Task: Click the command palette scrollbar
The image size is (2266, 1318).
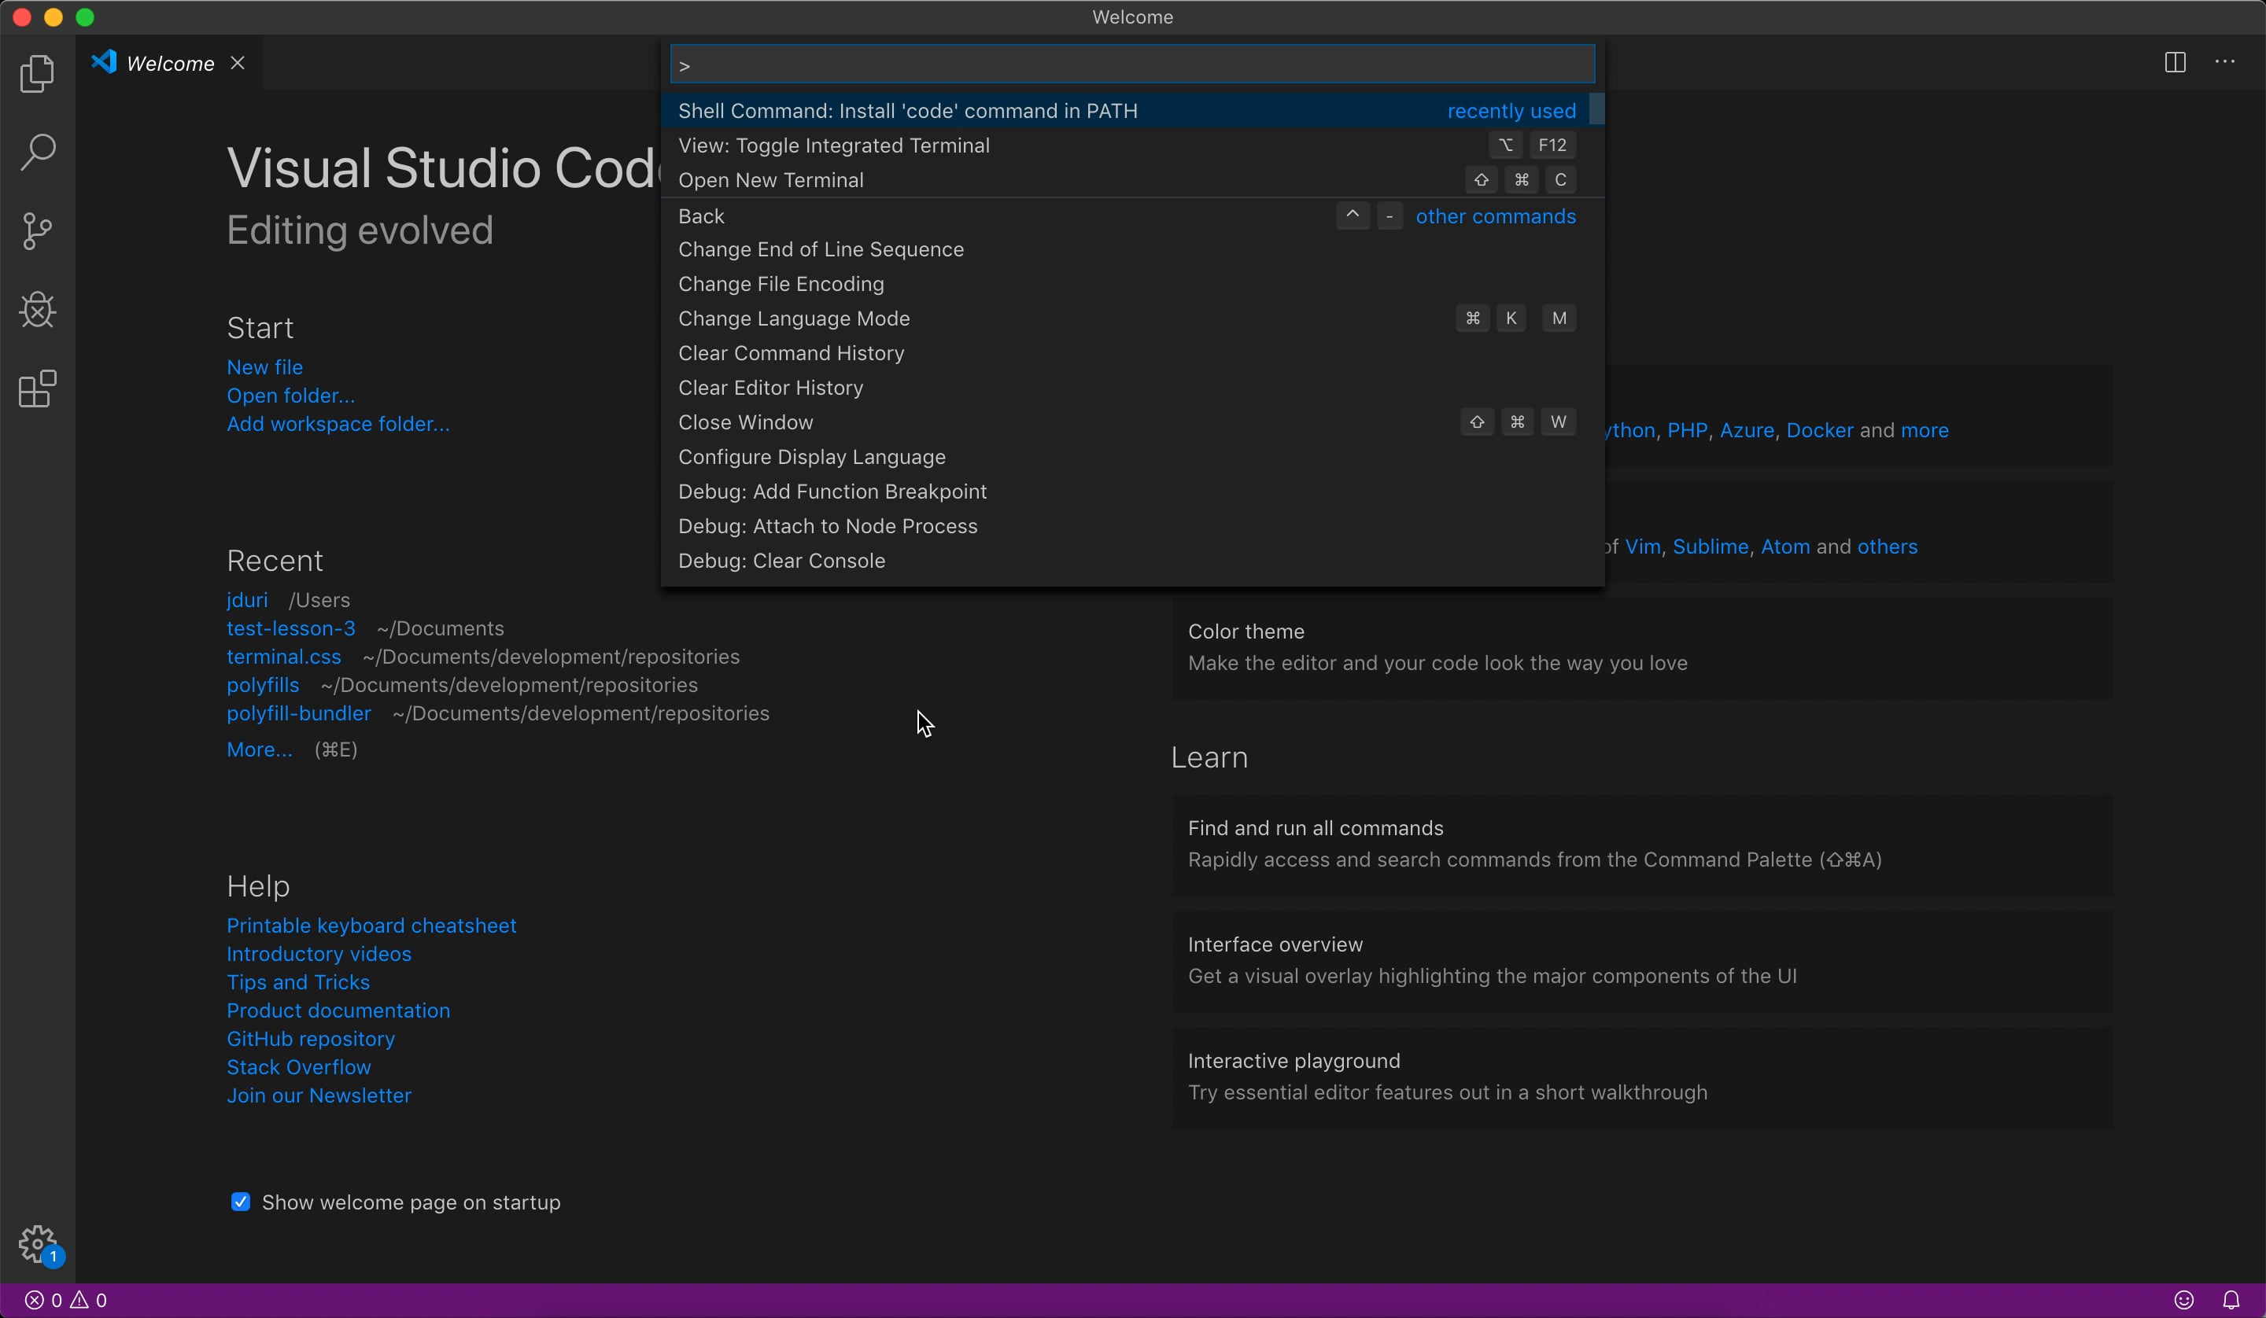Action: click(x=1598, y=109)
